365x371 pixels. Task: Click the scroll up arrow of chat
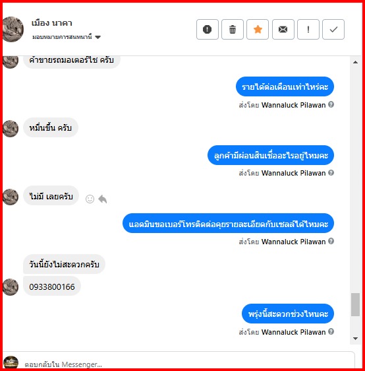[x=355, y=62]
